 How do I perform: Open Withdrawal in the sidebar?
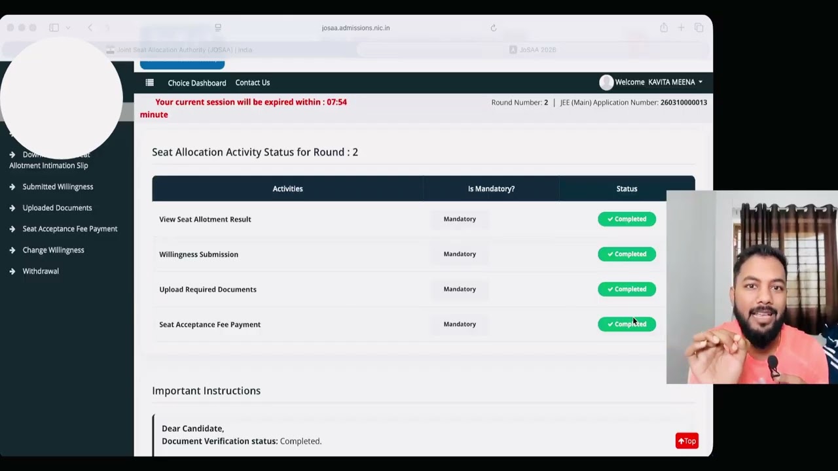(41, 271)
